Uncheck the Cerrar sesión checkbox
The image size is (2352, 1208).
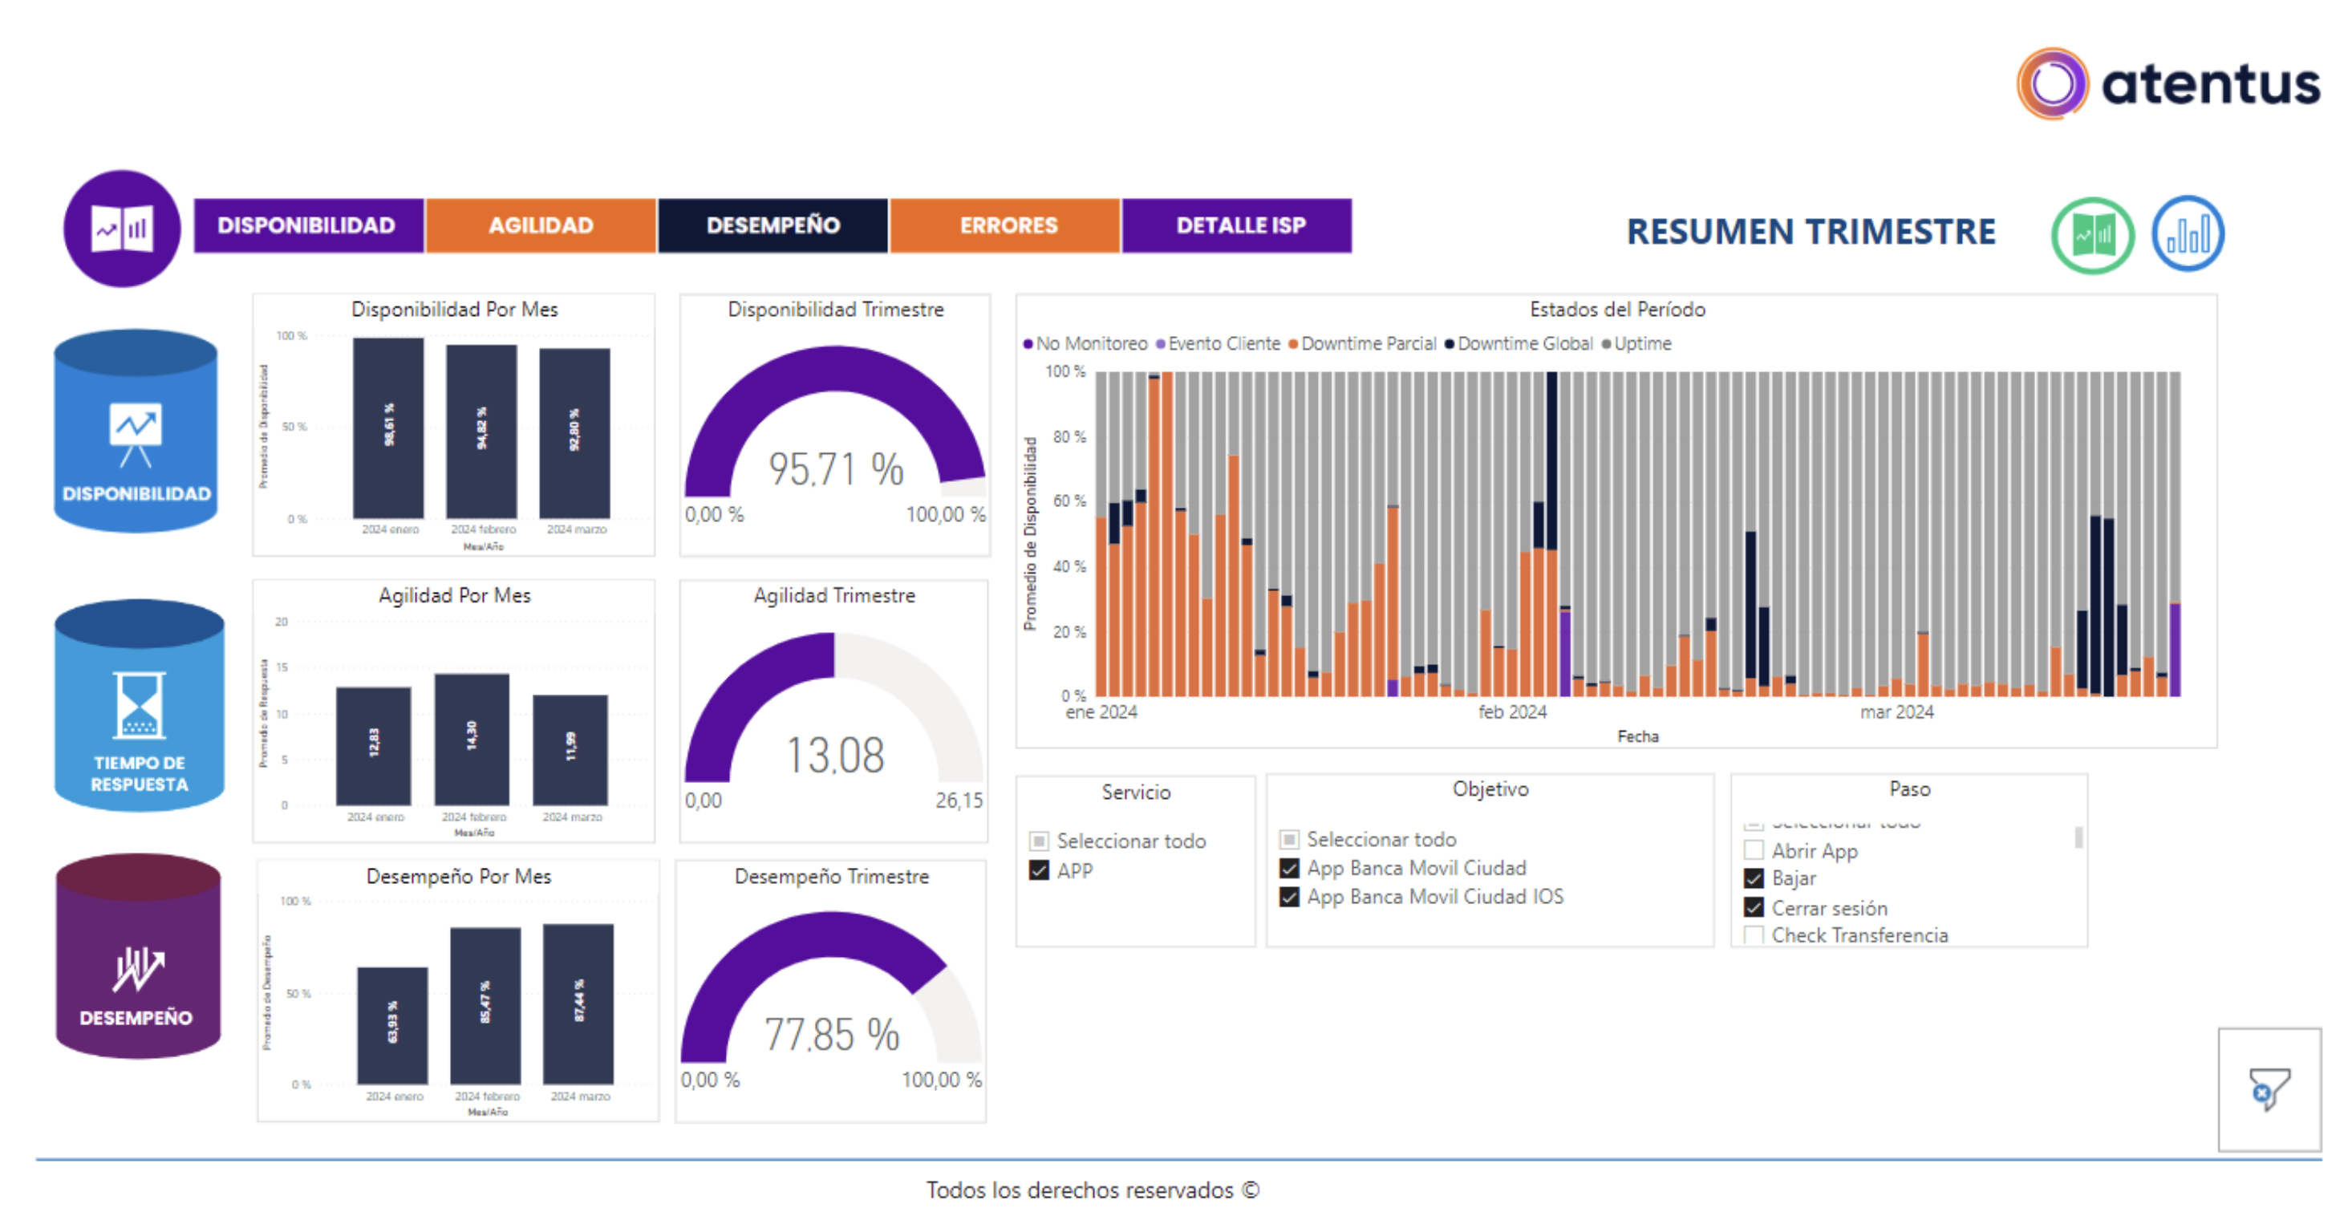point(1753,907)
